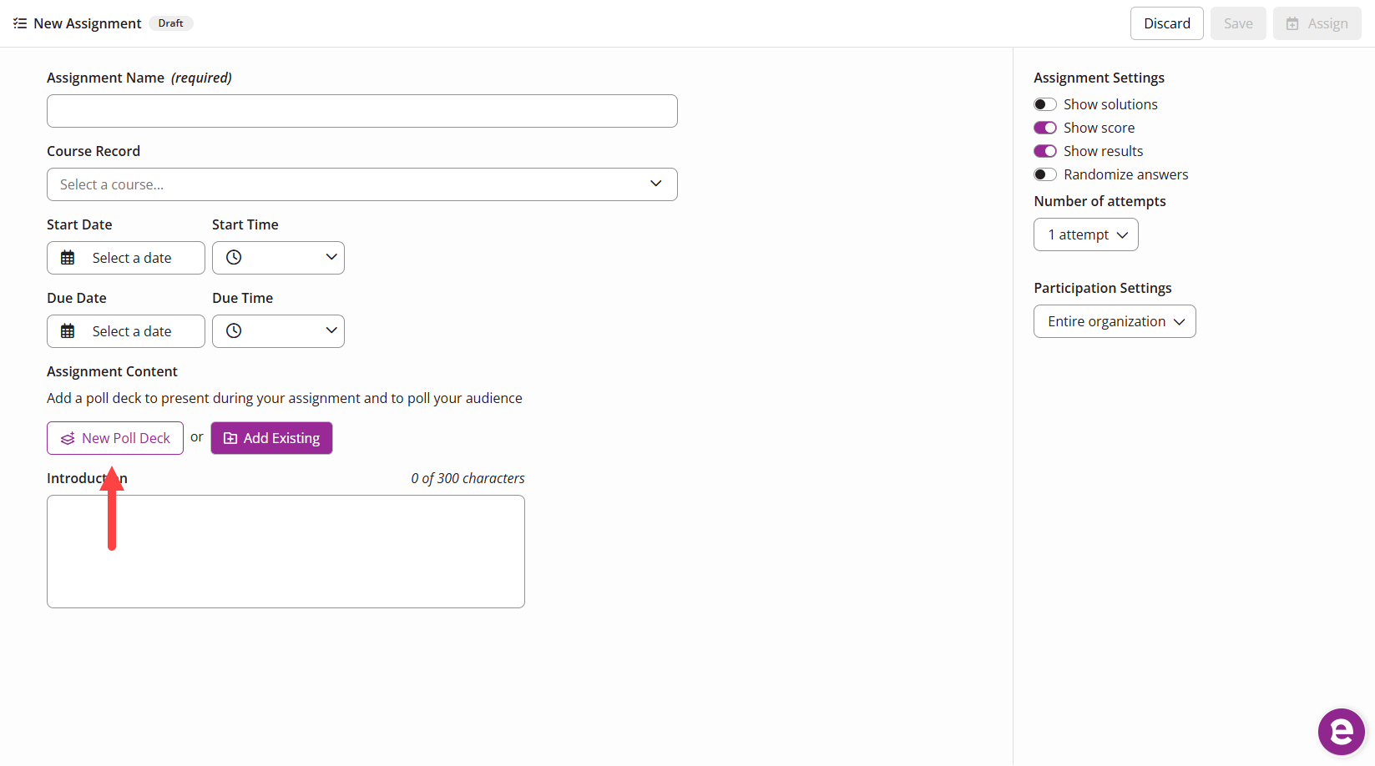Pick a Start Date via Select a date
Screen dimensions: 1375x766
(126, 258)
